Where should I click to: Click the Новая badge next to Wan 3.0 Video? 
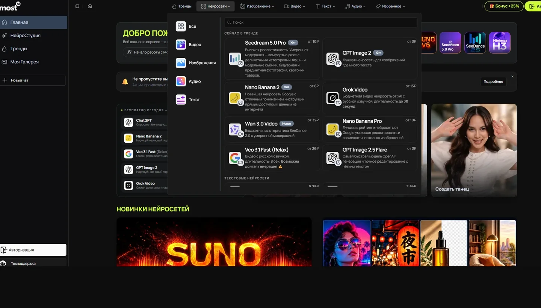click(x=287, y=124)
